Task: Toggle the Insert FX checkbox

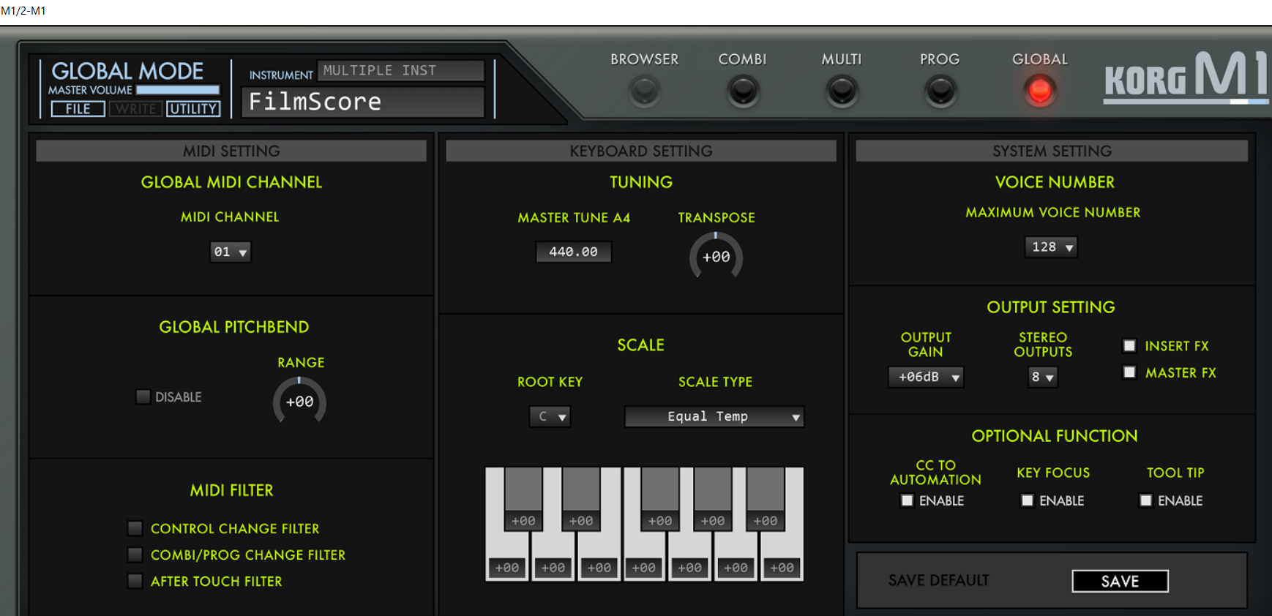Action: click(x=1129, y=345)
